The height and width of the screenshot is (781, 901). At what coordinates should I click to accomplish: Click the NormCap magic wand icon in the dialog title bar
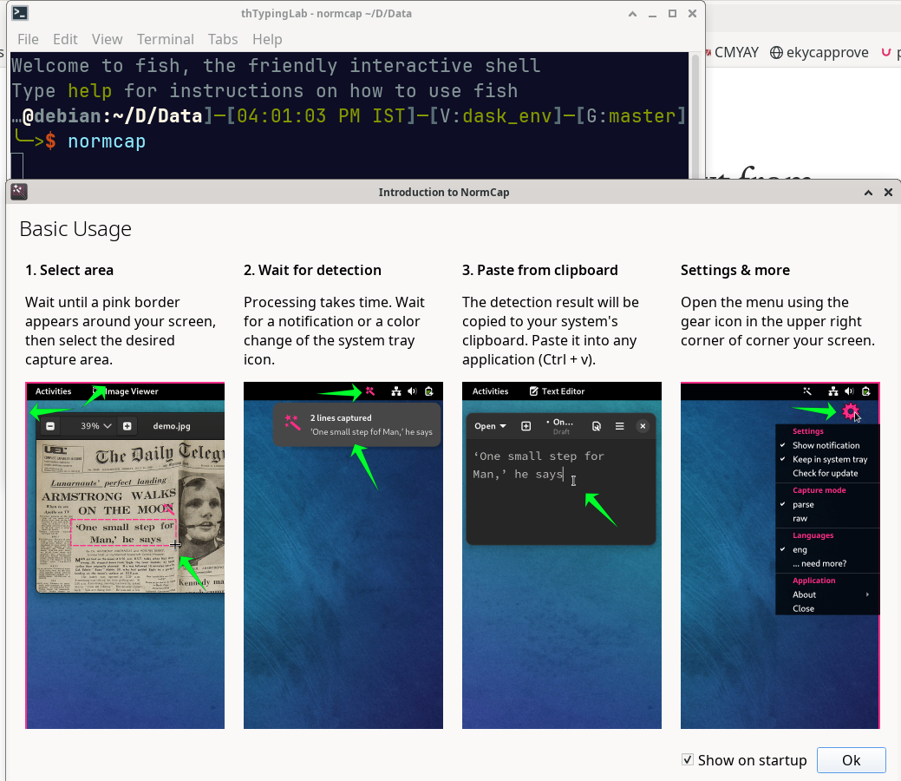(19, 192)
